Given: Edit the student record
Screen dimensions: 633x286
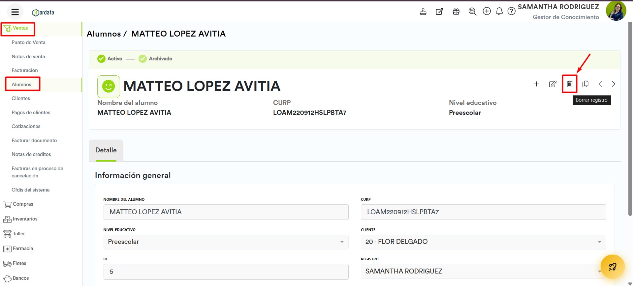Looking at the screenshot, I should (553, 84).
